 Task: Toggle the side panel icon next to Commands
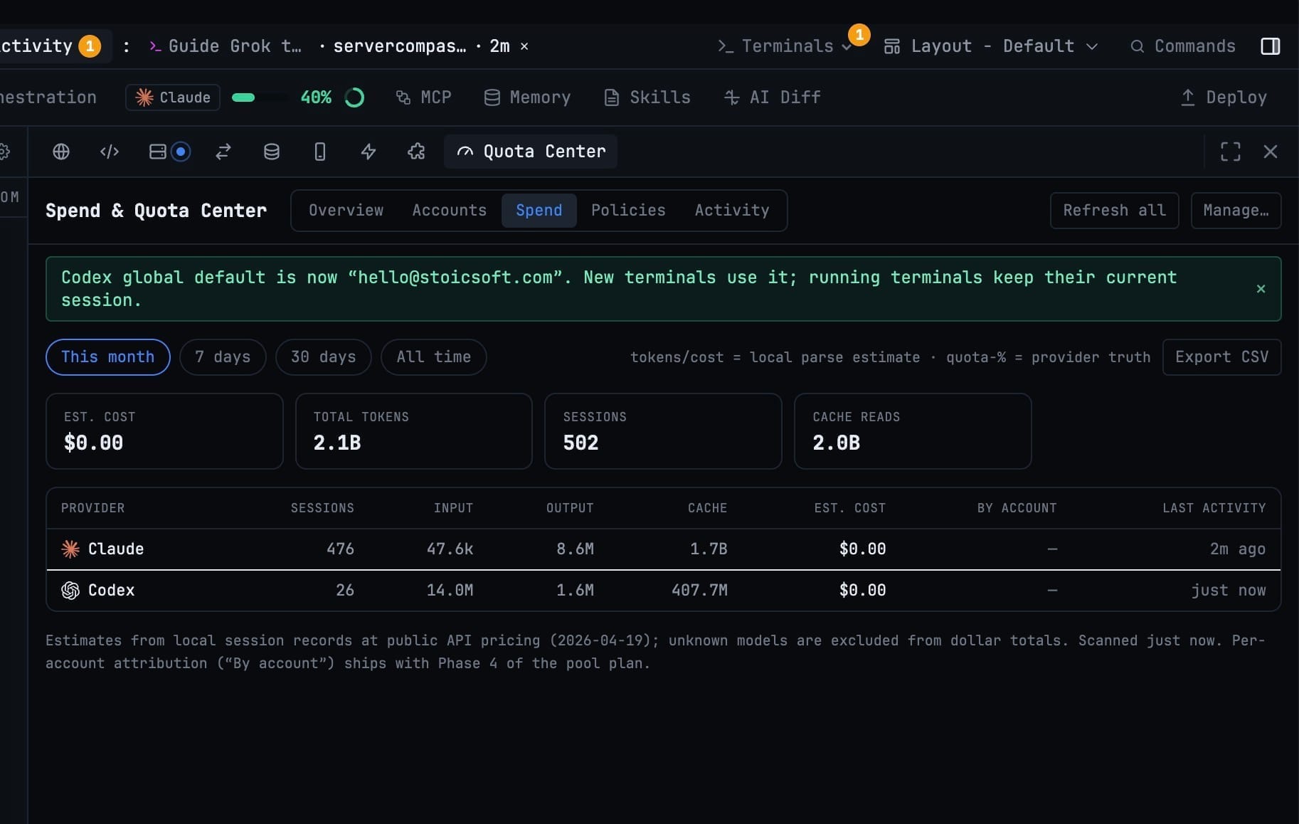point(1271,46)
